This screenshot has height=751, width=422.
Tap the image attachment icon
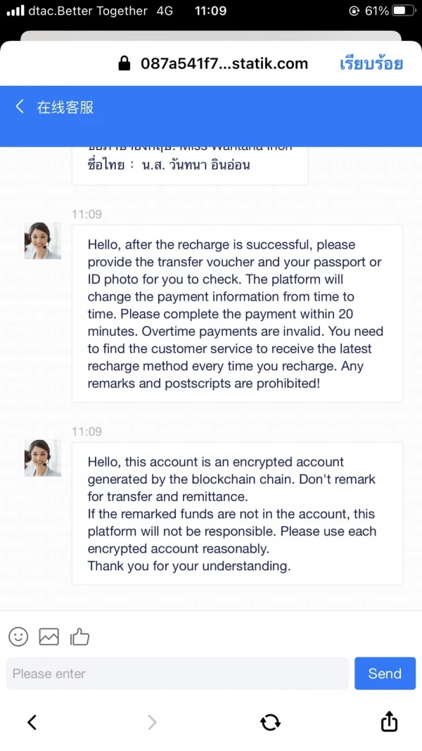click(x=49, y=637)
